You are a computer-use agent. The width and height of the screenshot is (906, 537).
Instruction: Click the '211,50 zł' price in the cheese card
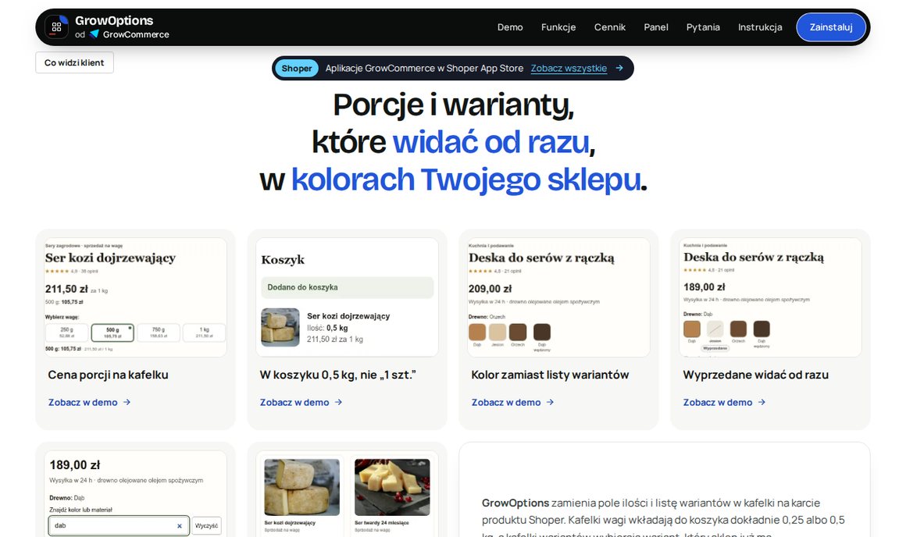[x=66, y=289]
